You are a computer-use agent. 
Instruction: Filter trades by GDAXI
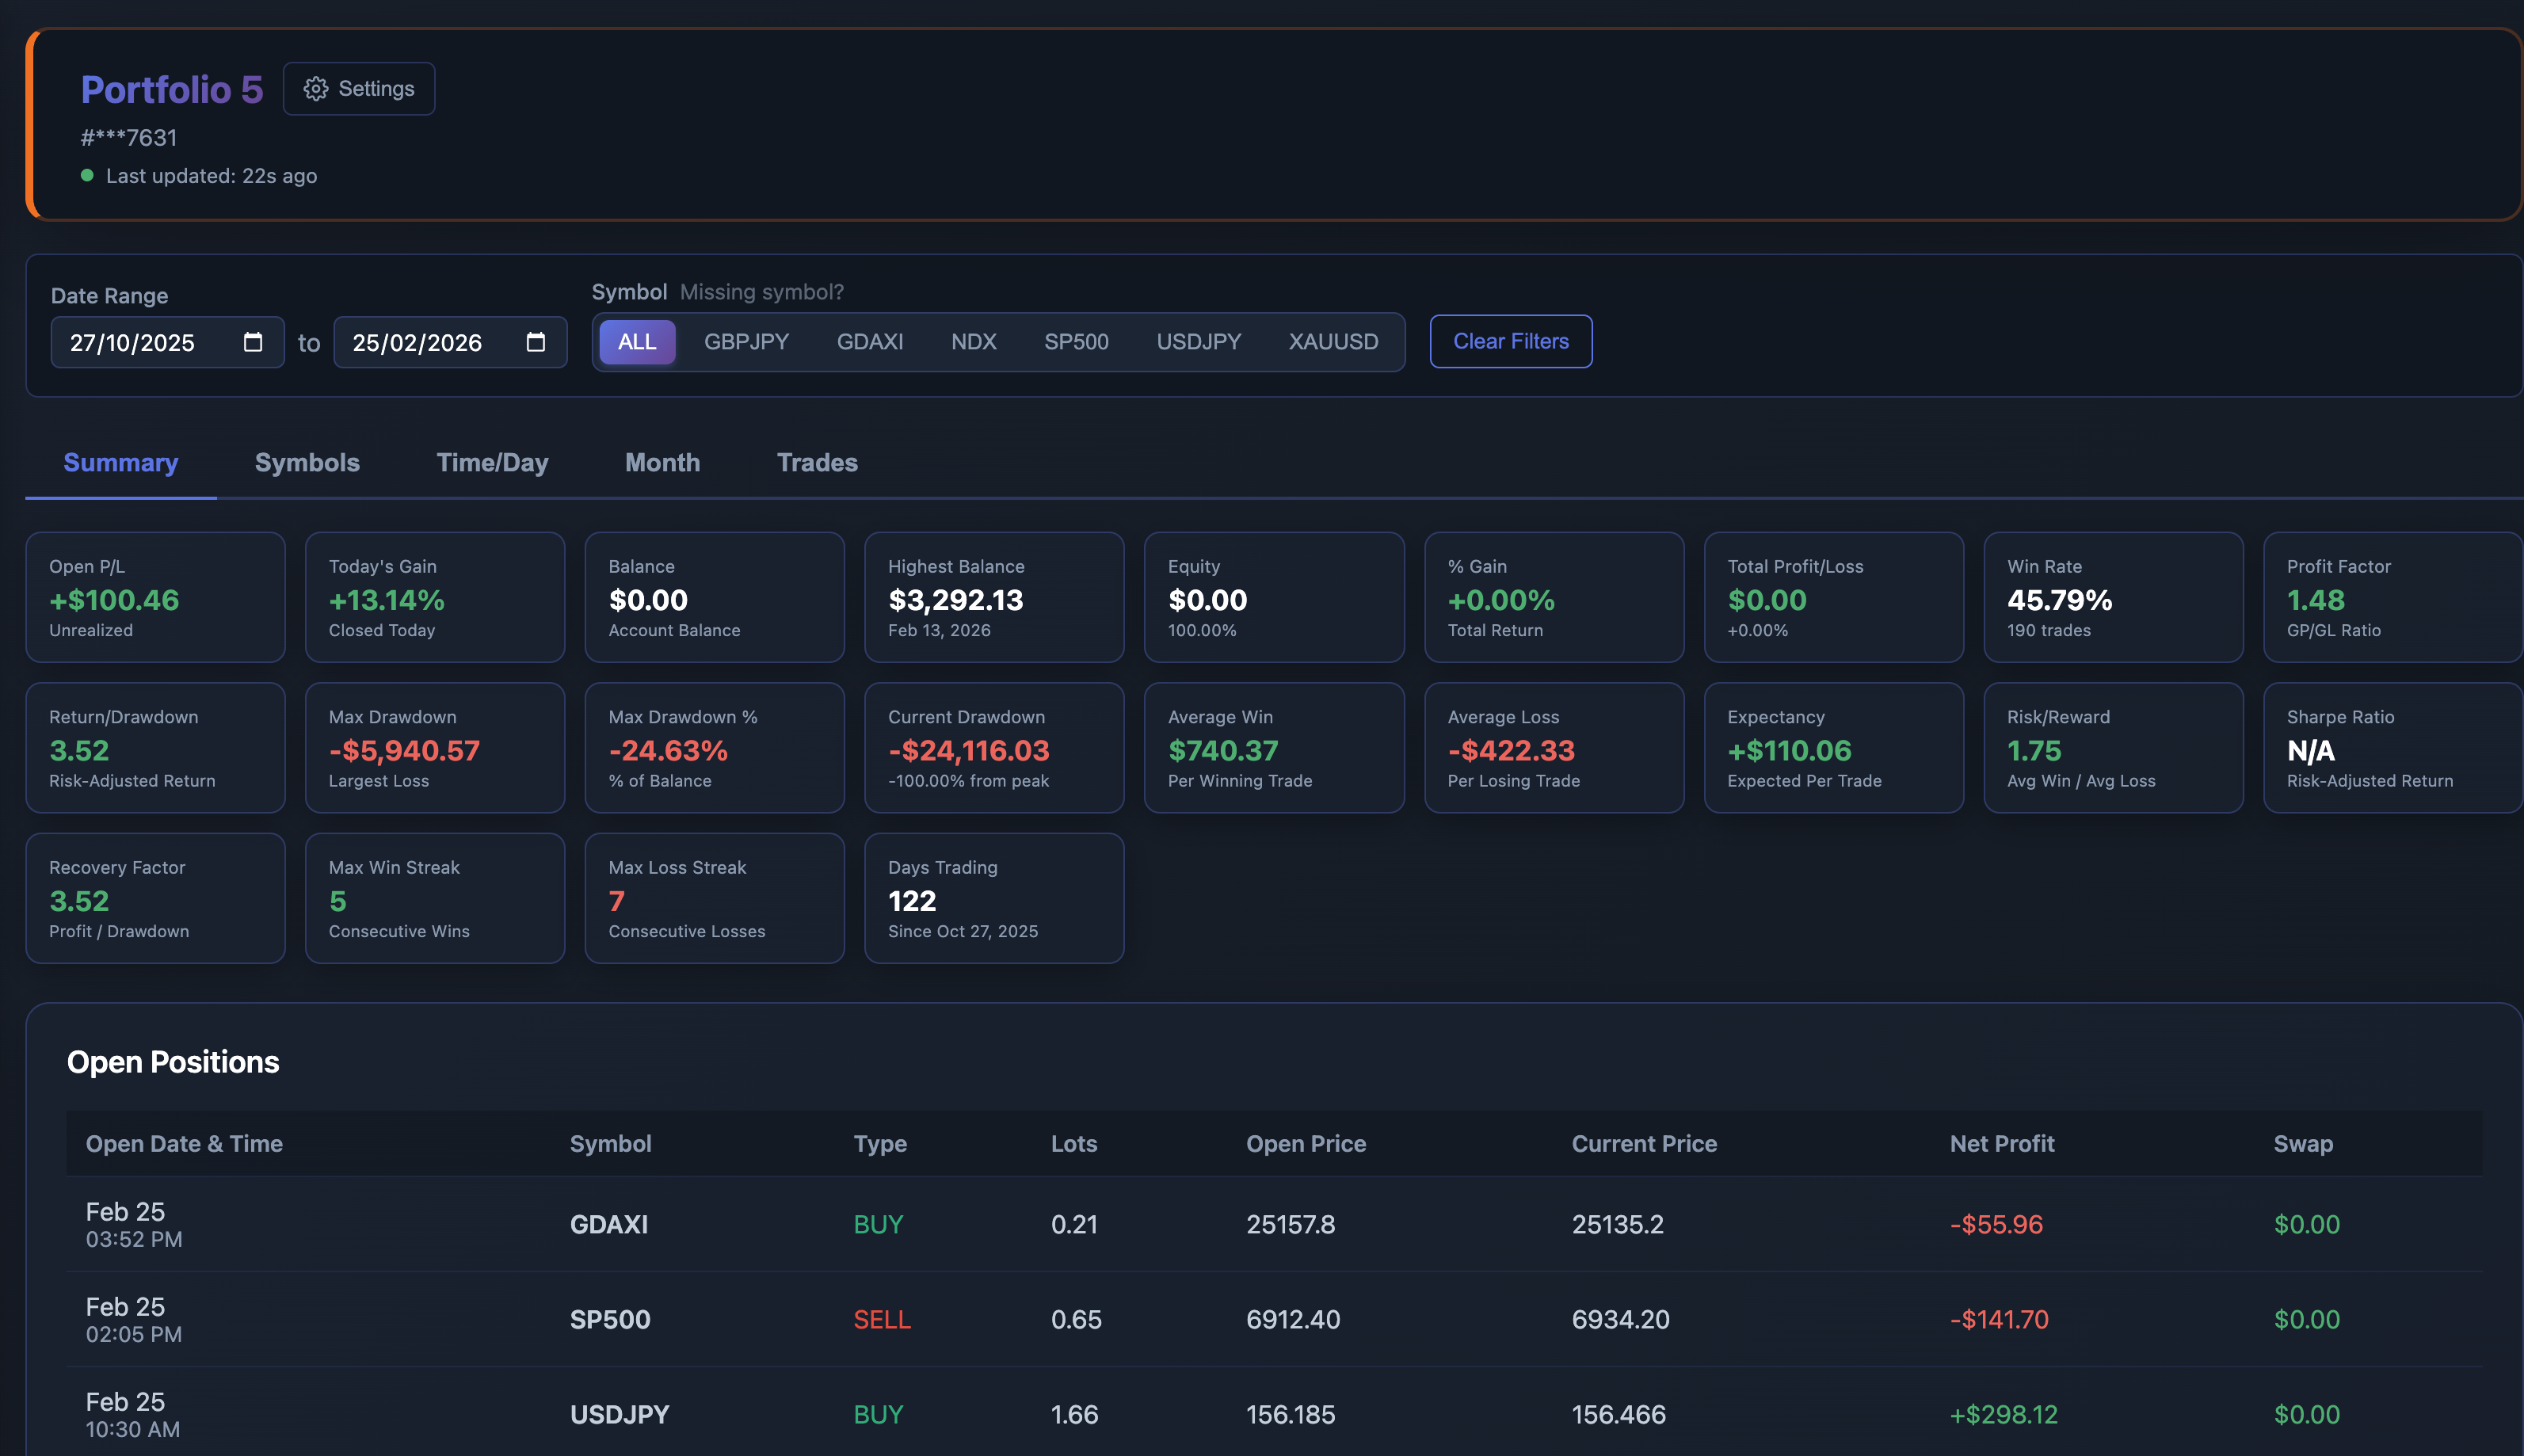(x=870, y=342)
